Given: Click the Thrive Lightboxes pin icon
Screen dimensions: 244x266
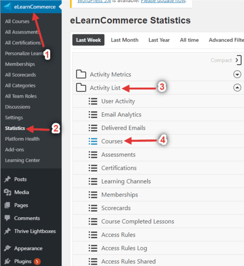Looking at the screenshot, I should 8,231.
